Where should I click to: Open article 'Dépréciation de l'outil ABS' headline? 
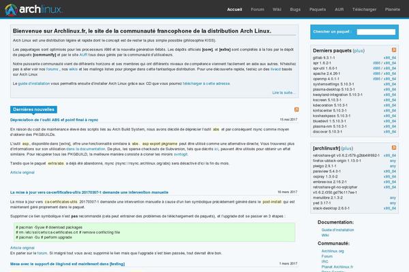coord(54,120)
